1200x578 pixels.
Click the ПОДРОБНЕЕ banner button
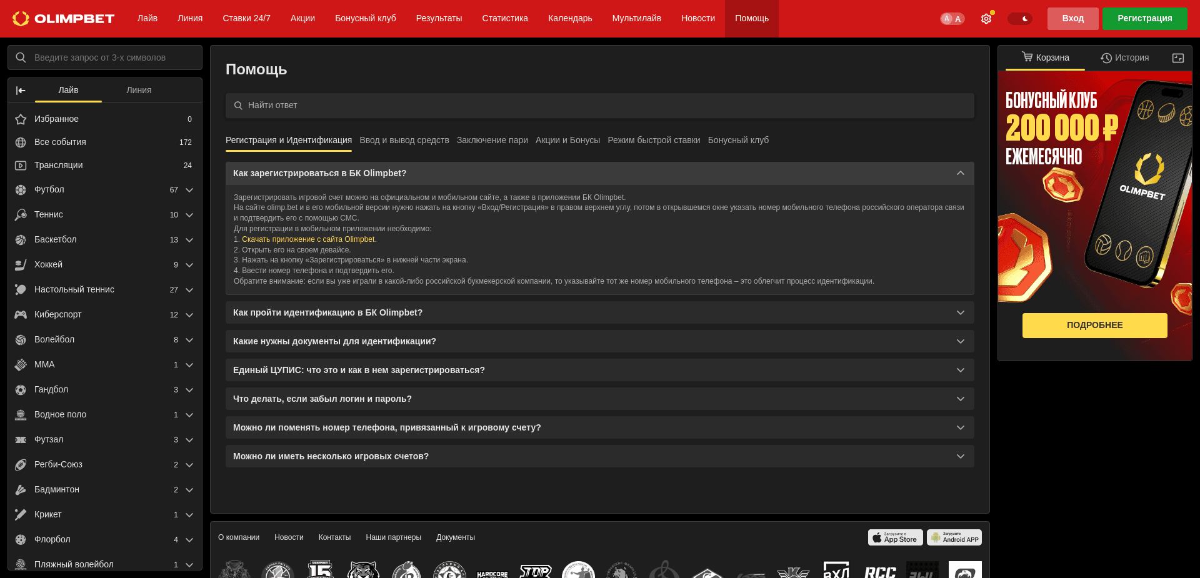(1094, 326)
